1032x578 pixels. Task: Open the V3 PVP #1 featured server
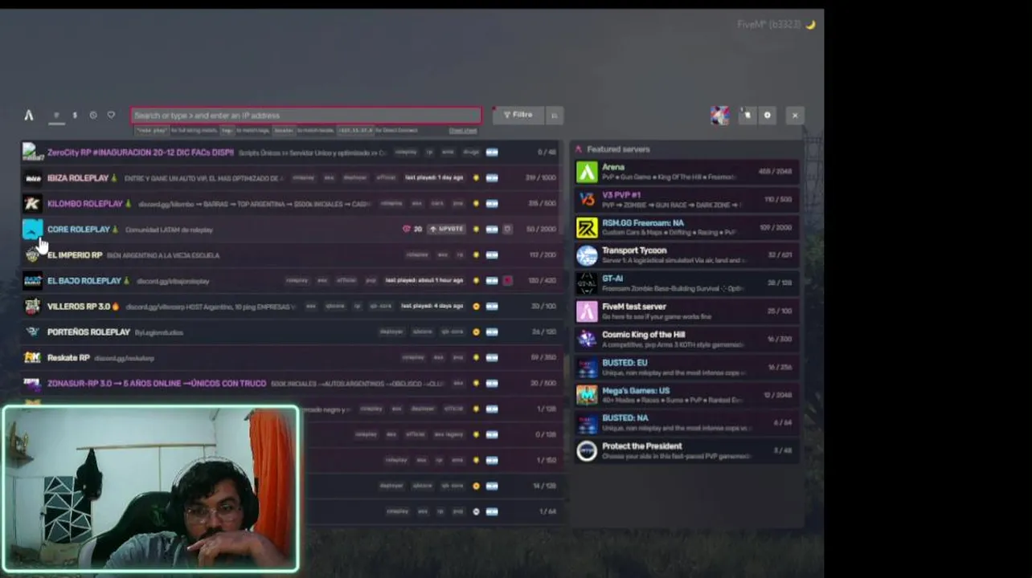pyautogui.click(x=686, y=200)
